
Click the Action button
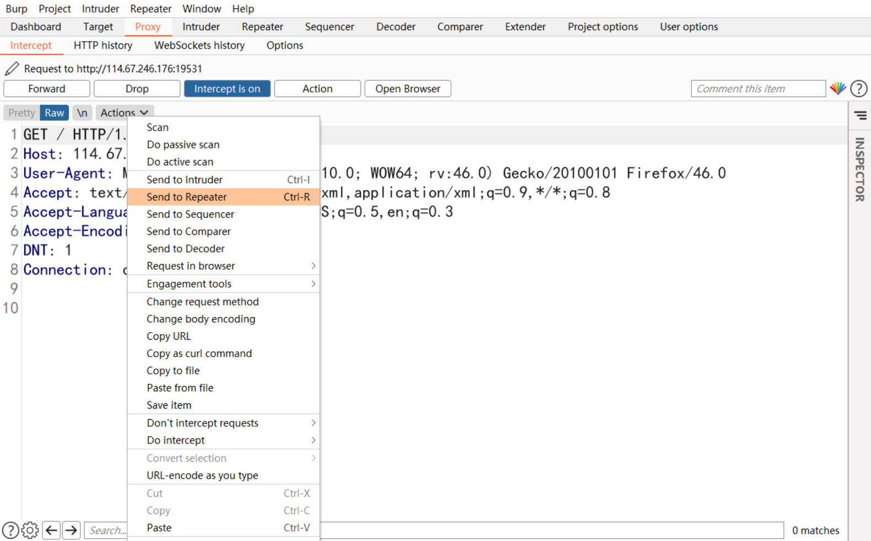coord(318,89)
